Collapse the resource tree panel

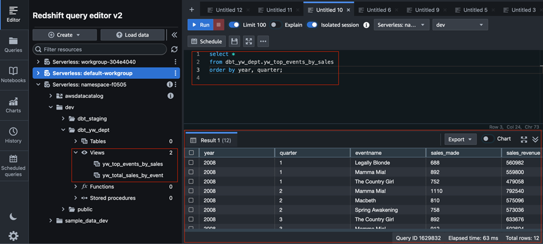(x=174, y=35)
